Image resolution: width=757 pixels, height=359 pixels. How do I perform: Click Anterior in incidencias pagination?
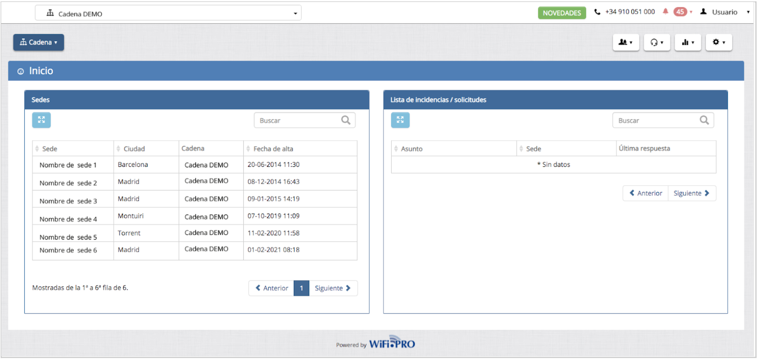[646, 193]
